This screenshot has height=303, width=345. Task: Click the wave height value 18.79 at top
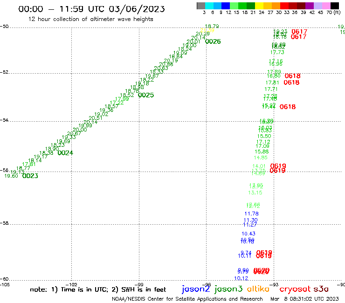212,27
